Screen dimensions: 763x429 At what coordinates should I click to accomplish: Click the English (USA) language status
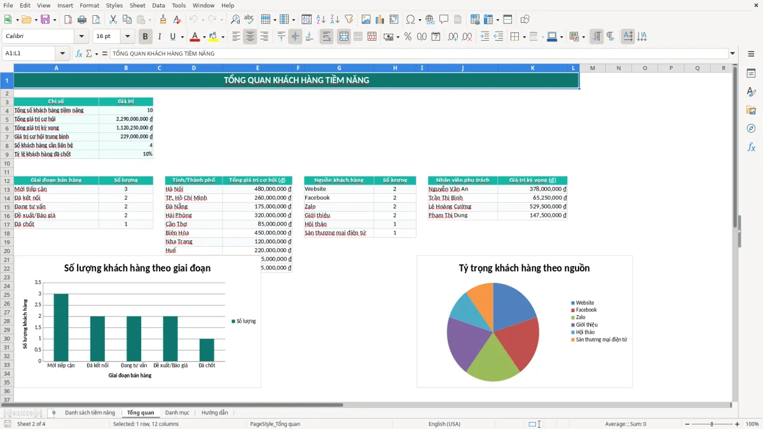pos(444,424)
